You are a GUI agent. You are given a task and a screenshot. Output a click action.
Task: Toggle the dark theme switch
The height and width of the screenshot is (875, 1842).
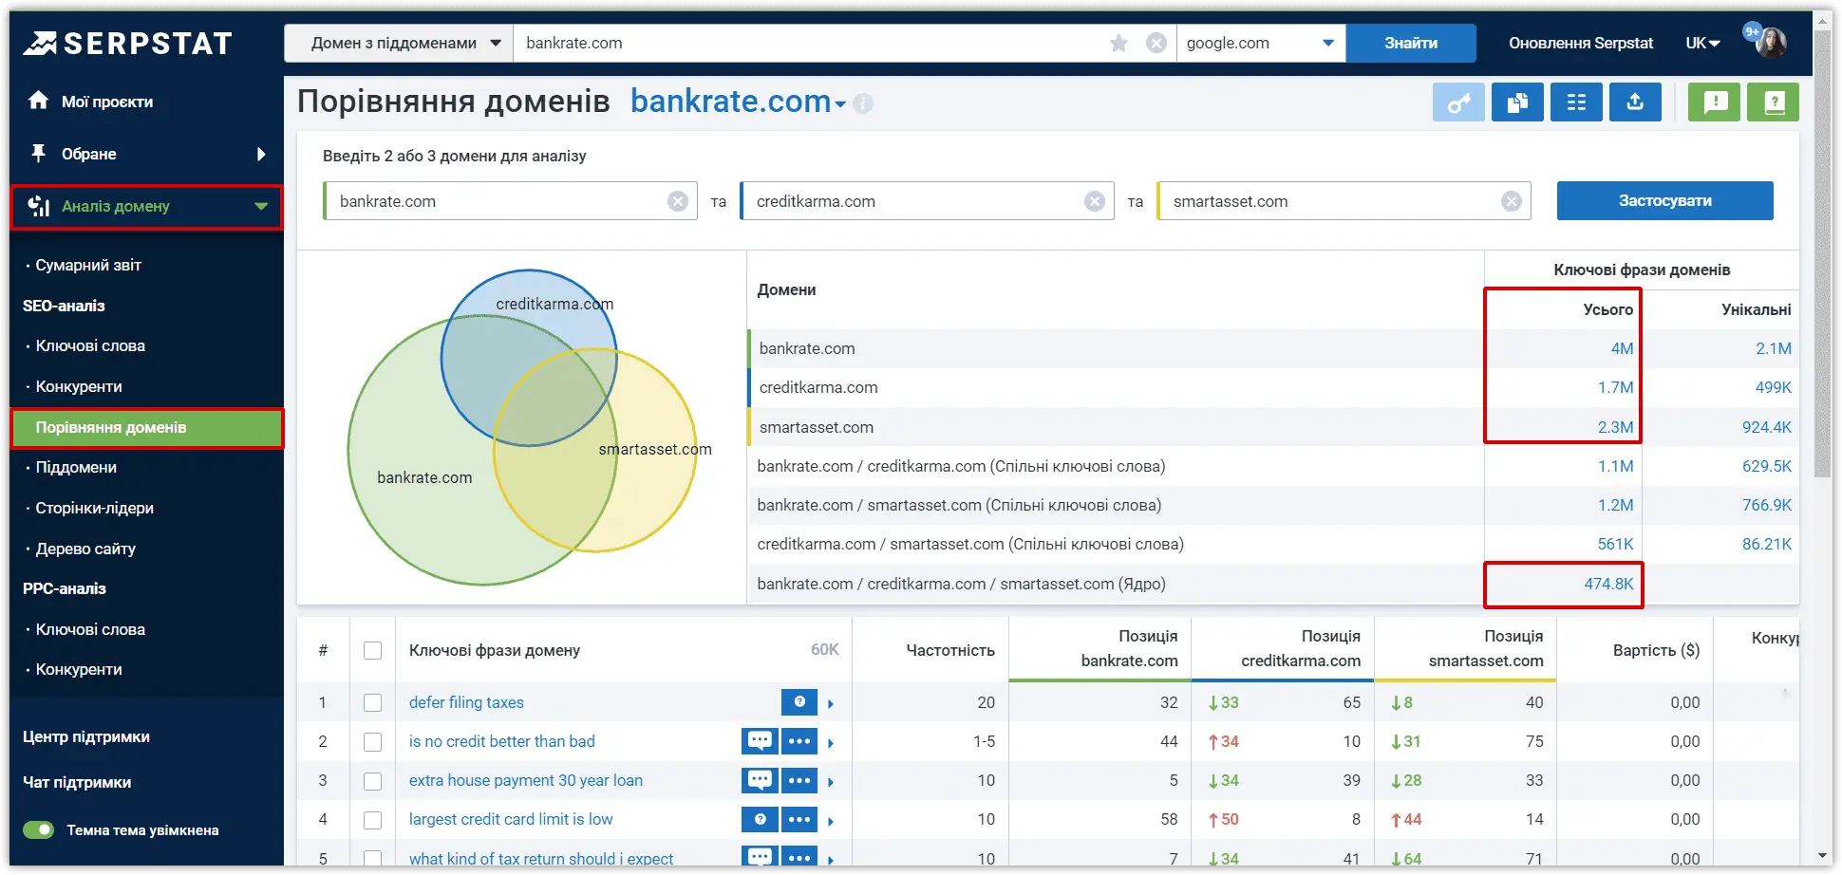click(39, 830)
